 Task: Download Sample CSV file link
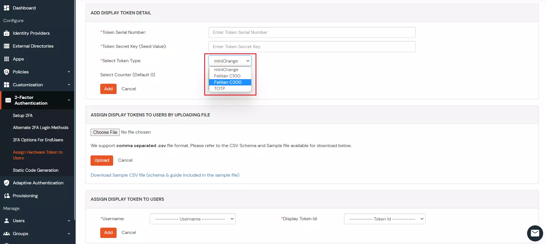pyautogui.click(x=165, y=175)
